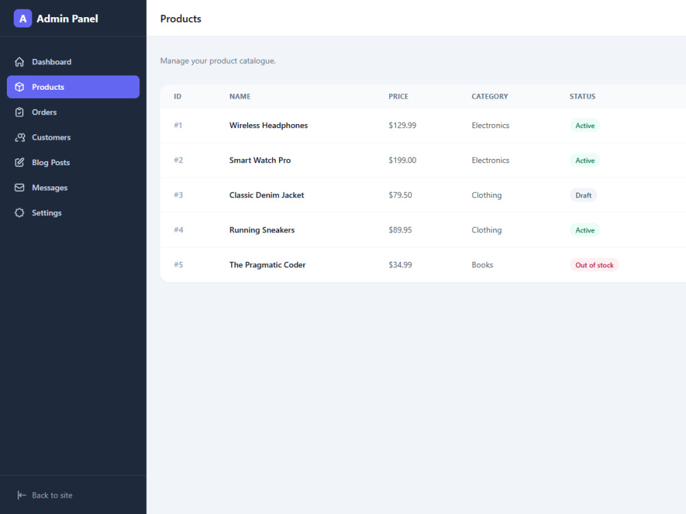Click the Settings gear icon
Image resolution: width=686 pixels, height=514 pixels.
pyautogui.click(x=19, y=213)
